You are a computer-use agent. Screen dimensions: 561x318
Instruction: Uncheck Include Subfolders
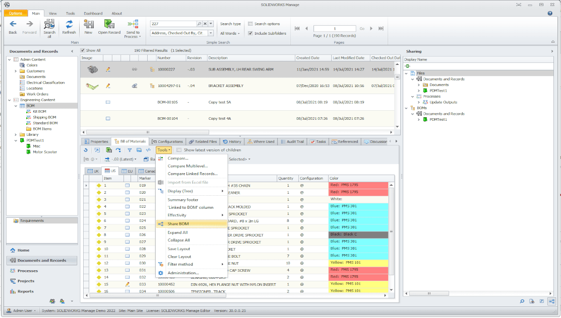(251, 33)
